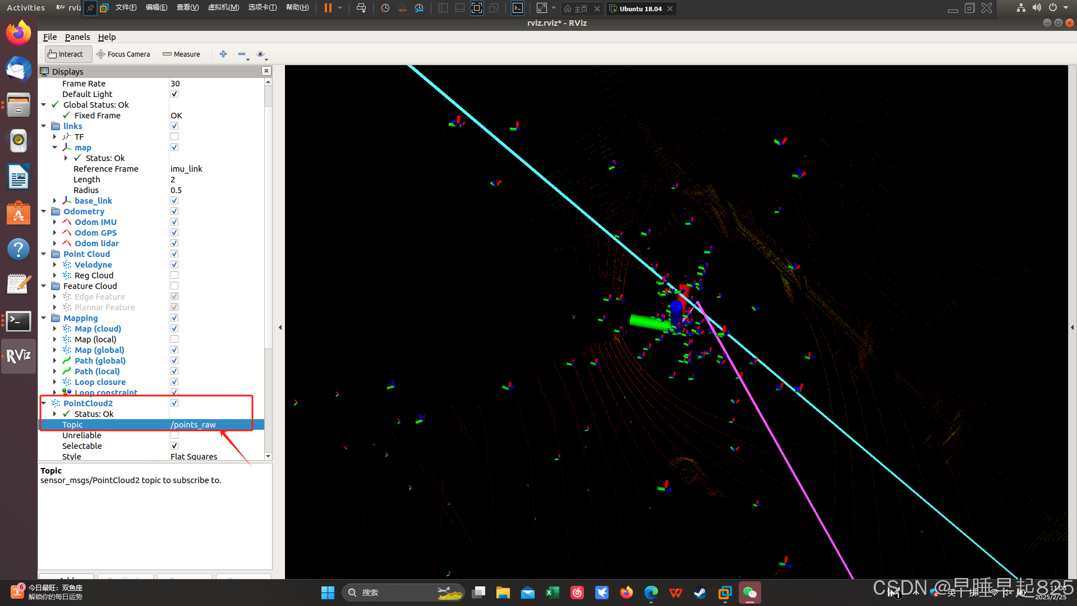The width and height of the screenshot is (1077, 606).
Task: Open the Panels menu
Action: (77, 37)
